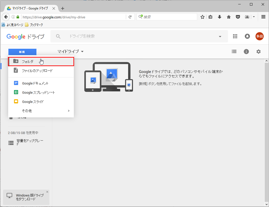269x207 pixels.
Task: Click the scrollbar down arrow
Action: (266, 204)
